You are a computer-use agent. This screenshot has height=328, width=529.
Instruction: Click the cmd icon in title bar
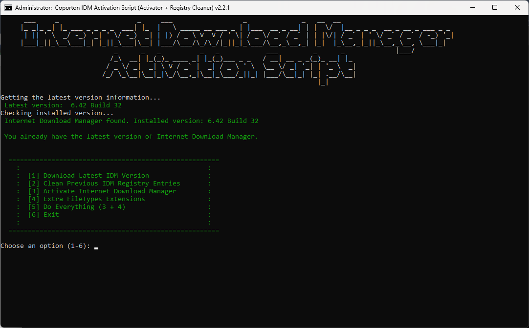[x=8, y=8]
